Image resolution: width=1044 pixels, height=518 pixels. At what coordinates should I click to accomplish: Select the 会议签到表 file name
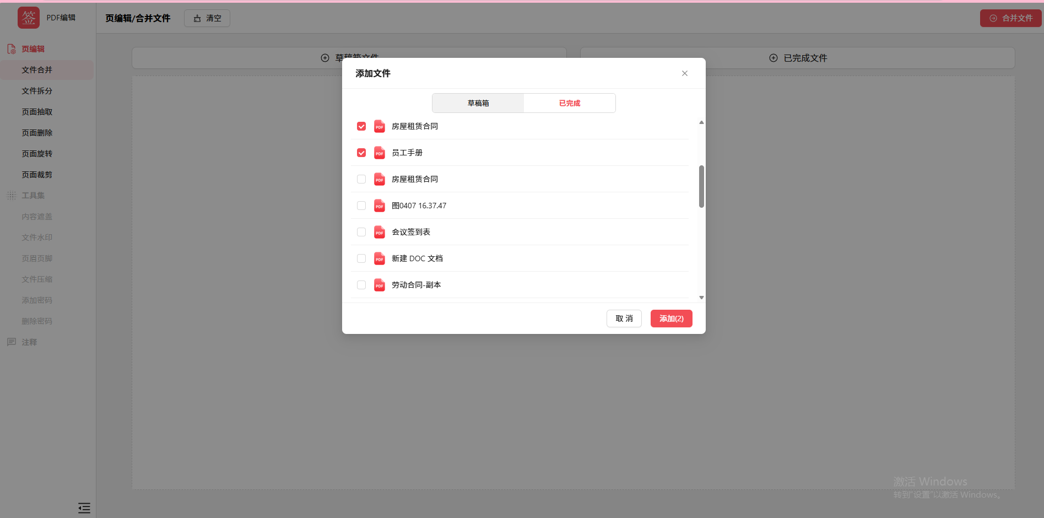(x=411, y=232)
